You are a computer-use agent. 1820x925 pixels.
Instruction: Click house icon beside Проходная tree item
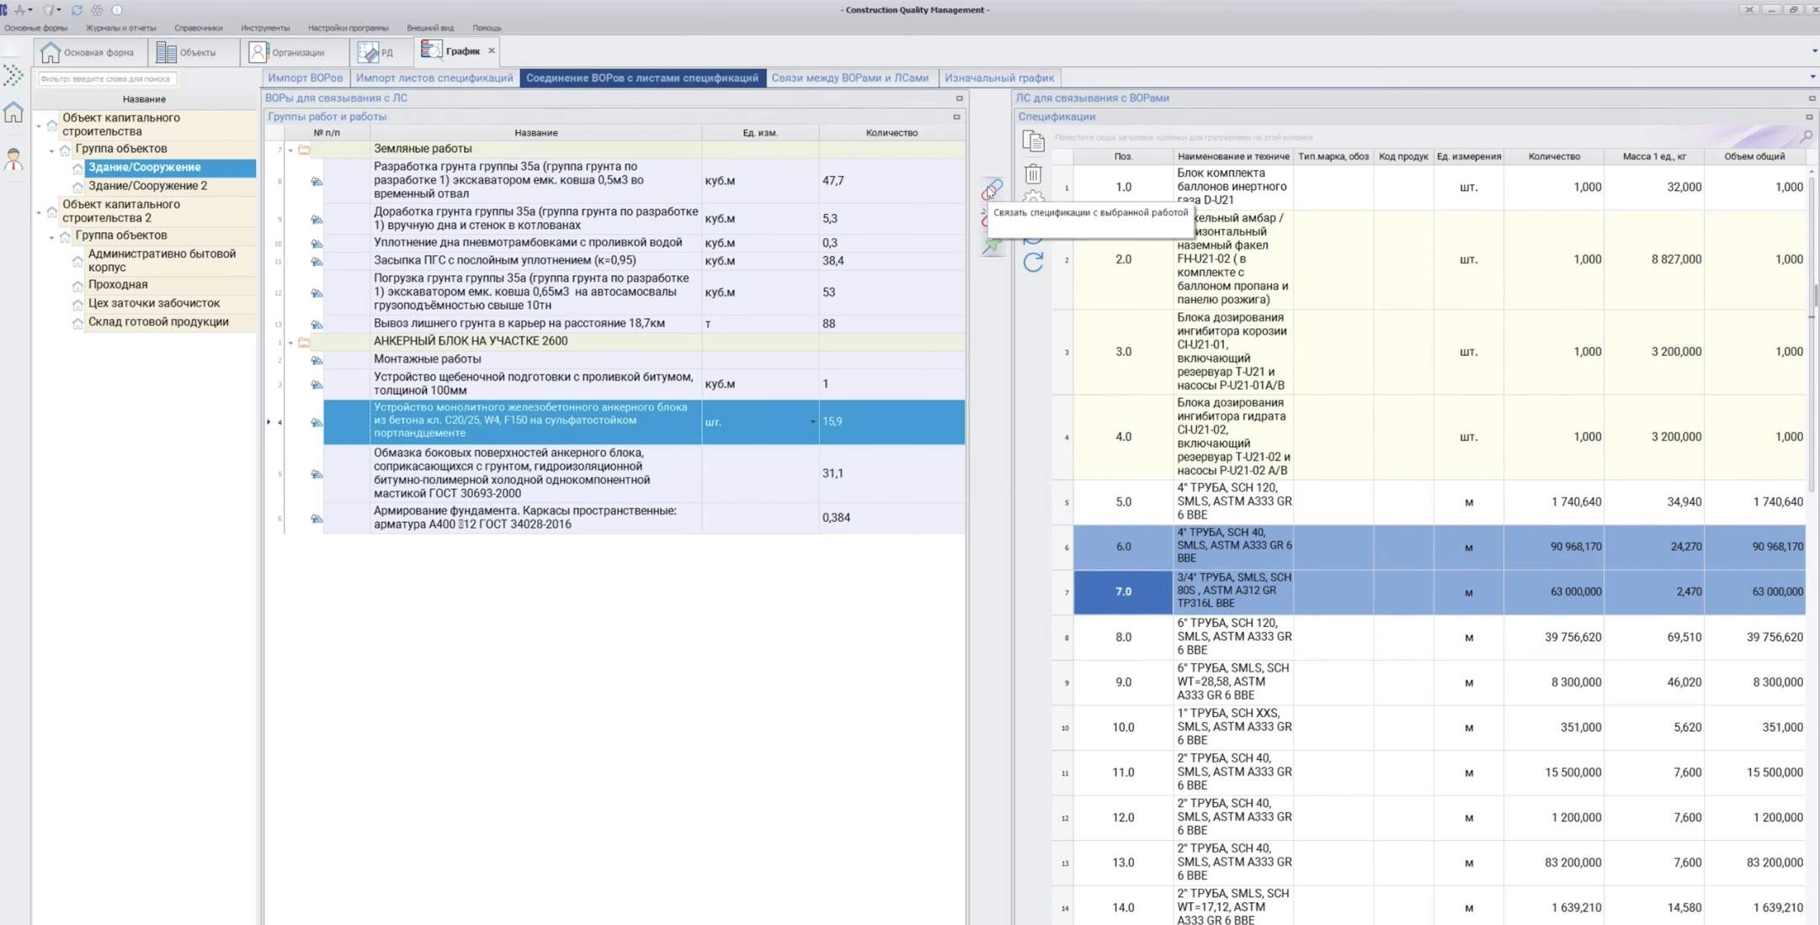click(77, 286)
